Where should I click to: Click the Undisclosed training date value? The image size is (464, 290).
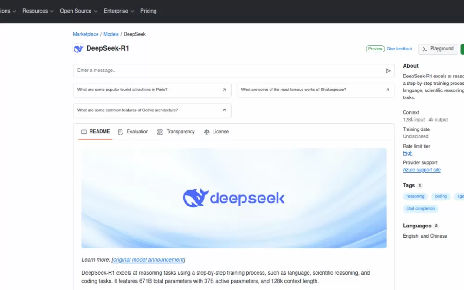click(415, 136)
